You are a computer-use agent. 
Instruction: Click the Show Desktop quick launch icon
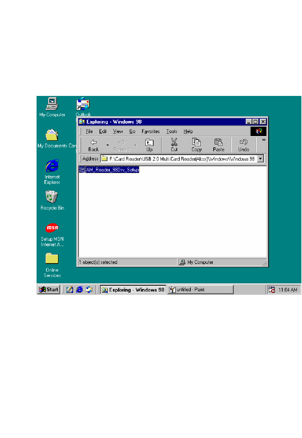(x=70, y=290)
